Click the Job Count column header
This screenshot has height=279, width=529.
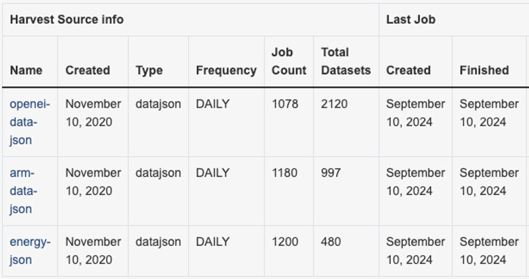289,61
